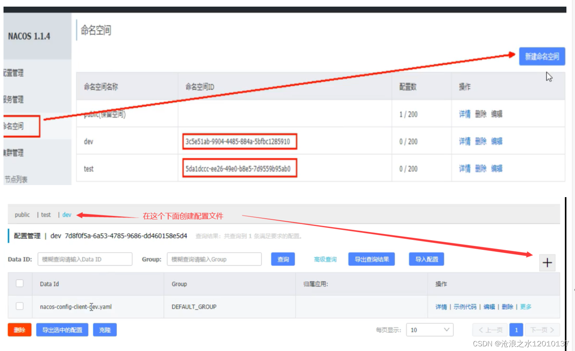
Task: Click 导出查询结果 button
Action: pyautogui.click(x=372, y=259)
